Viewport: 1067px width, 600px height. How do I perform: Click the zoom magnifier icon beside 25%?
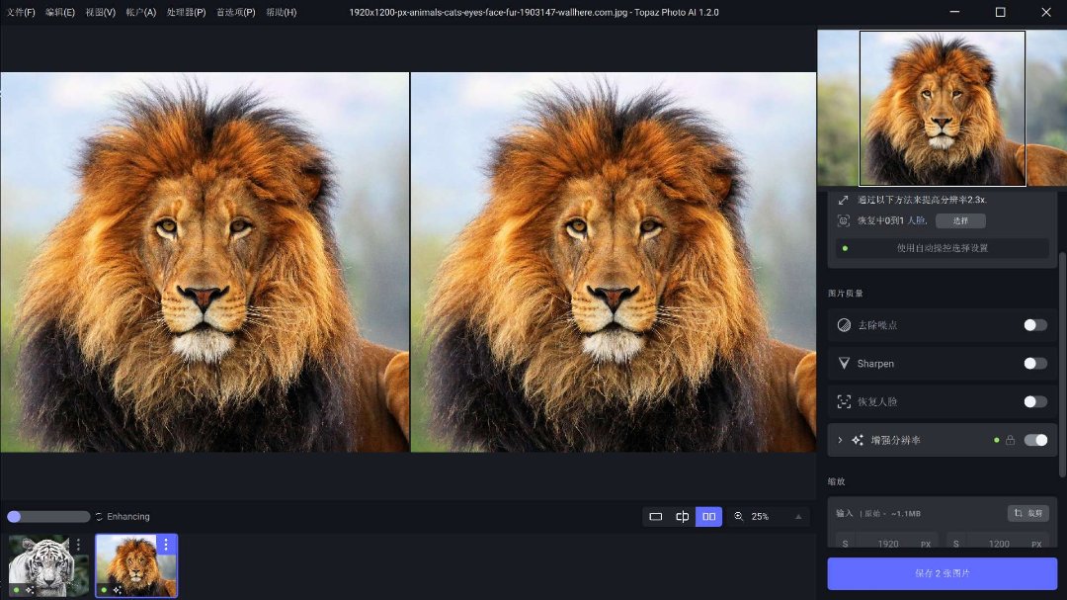[x=738, y=517]
